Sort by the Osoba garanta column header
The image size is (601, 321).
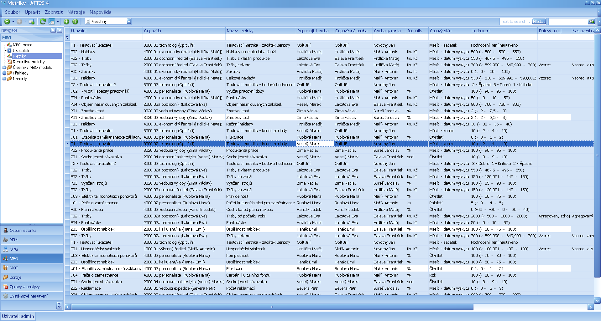pyautogui.click(x=389, y=31)
